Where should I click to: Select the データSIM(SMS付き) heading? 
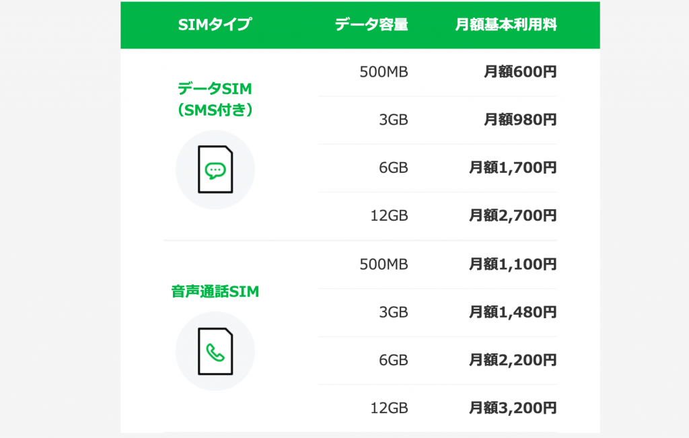[215, 100]
